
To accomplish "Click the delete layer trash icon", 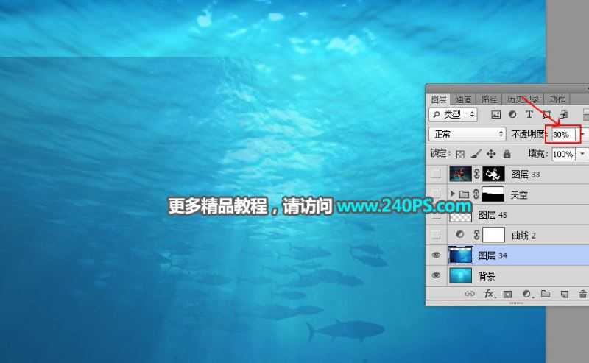I will [x=582, y=295].
